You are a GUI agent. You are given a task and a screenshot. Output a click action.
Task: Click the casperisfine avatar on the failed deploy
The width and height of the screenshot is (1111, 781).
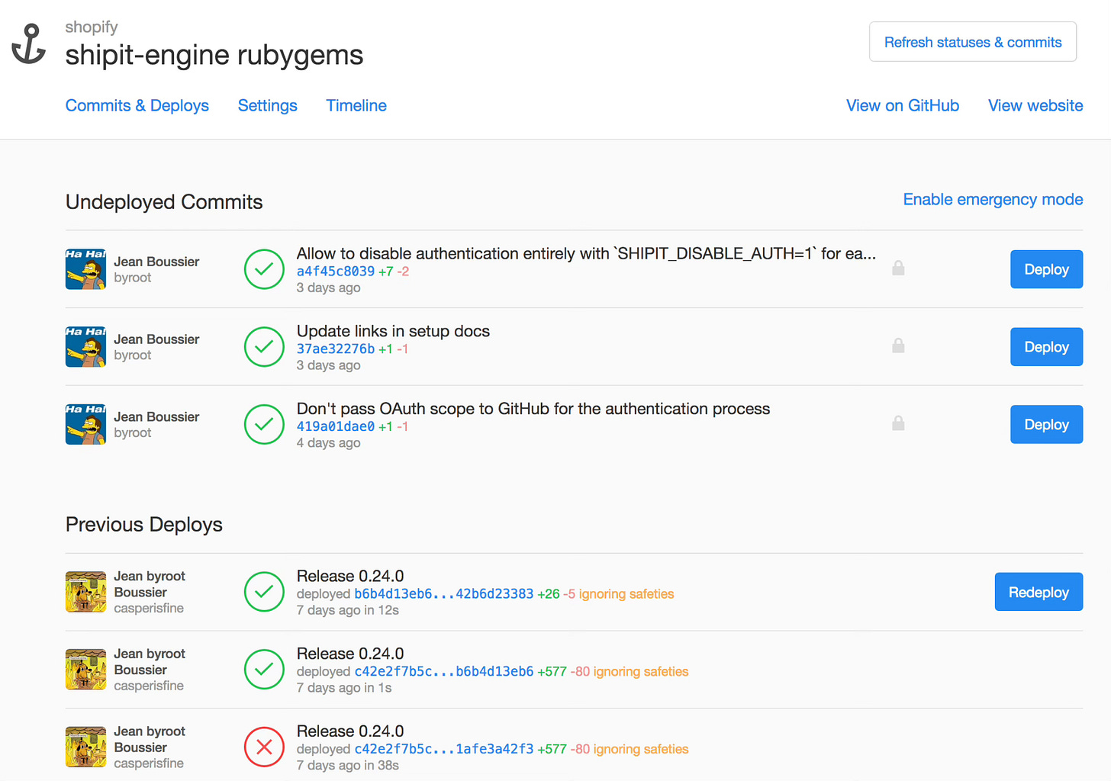[x=85, y=747]
